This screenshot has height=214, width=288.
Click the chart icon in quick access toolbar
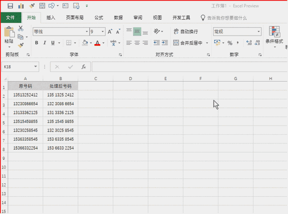(x=21, y=6)
